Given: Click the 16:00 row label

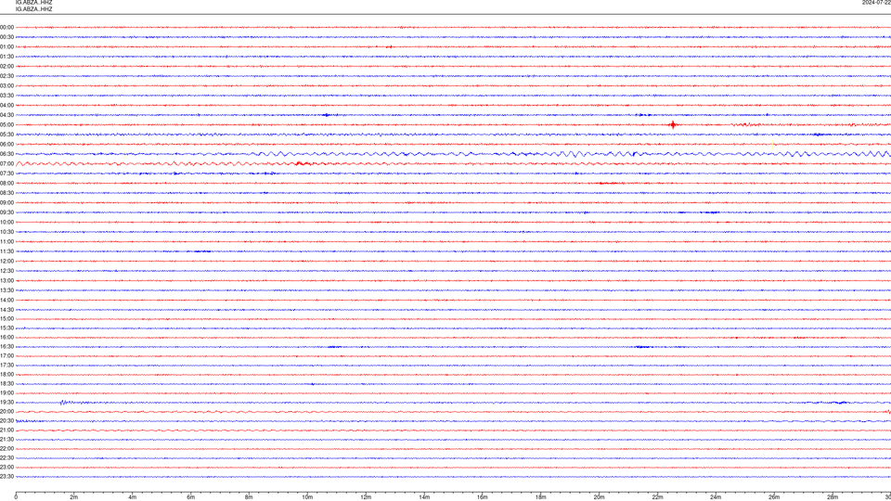Looking at the screenshot, I should click(6, 338).
